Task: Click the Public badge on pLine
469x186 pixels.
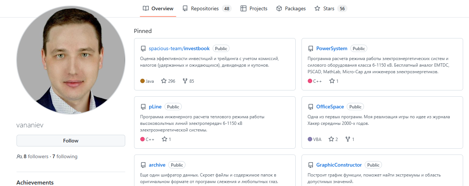Action: [x=173, y=107]
